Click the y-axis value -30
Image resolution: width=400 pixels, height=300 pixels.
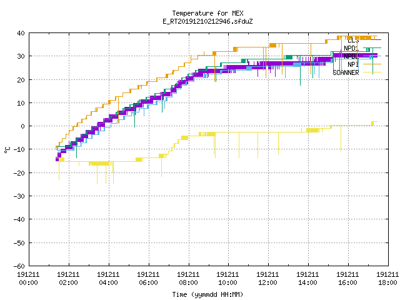pyautogui.click(x=19, y=196)
